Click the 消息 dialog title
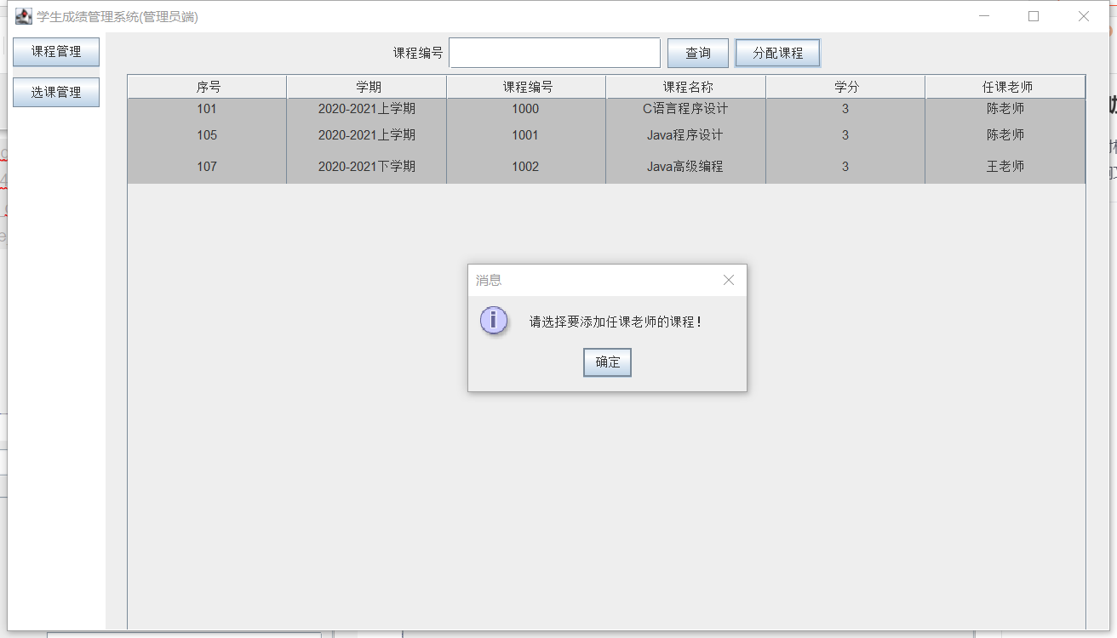1117x638 pixels. point(489,280)
